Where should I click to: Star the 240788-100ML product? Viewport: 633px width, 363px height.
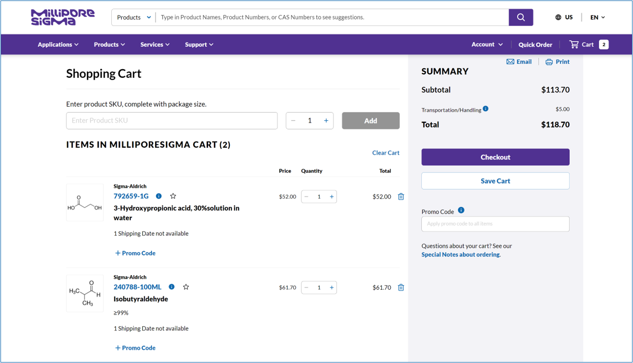(186, 287)
